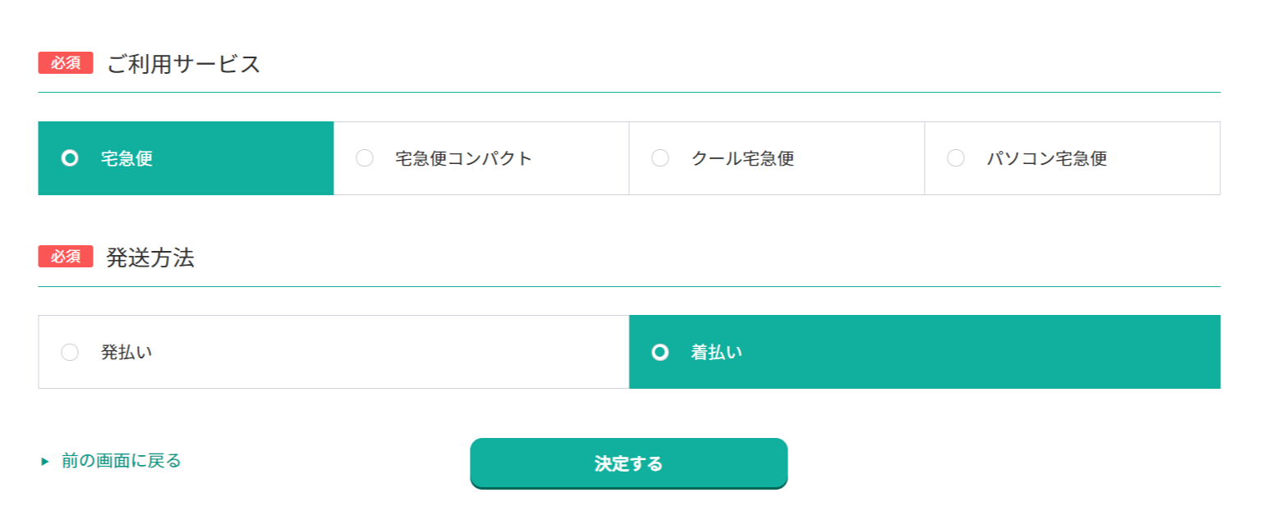Screen dimensions: 1272x529
Task: Click the 必須 badge next to 発送方法
Action: 66,257
